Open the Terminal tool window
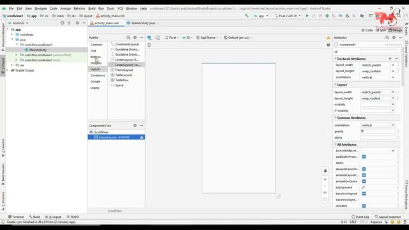The width and height of the screenshot is (409, 230). pos(16,217)
